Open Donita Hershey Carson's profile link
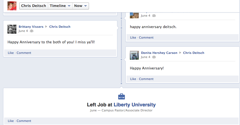Screen dimensions: 240x125 coord(159,53)
